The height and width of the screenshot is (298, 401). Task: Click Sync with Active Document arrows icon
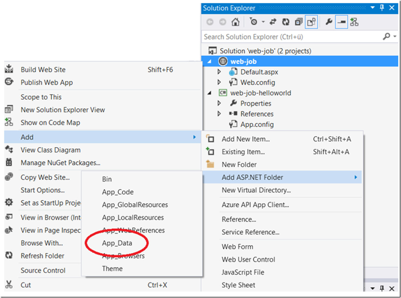(273, 22)
